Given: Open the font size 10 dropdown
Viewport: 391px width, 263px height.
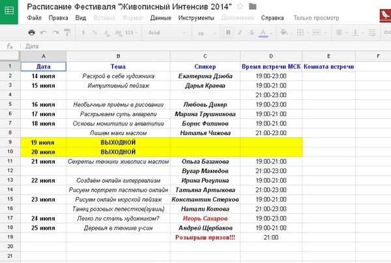Looking at the screenshot, I should pyautogui.click(x=207, y=33).
